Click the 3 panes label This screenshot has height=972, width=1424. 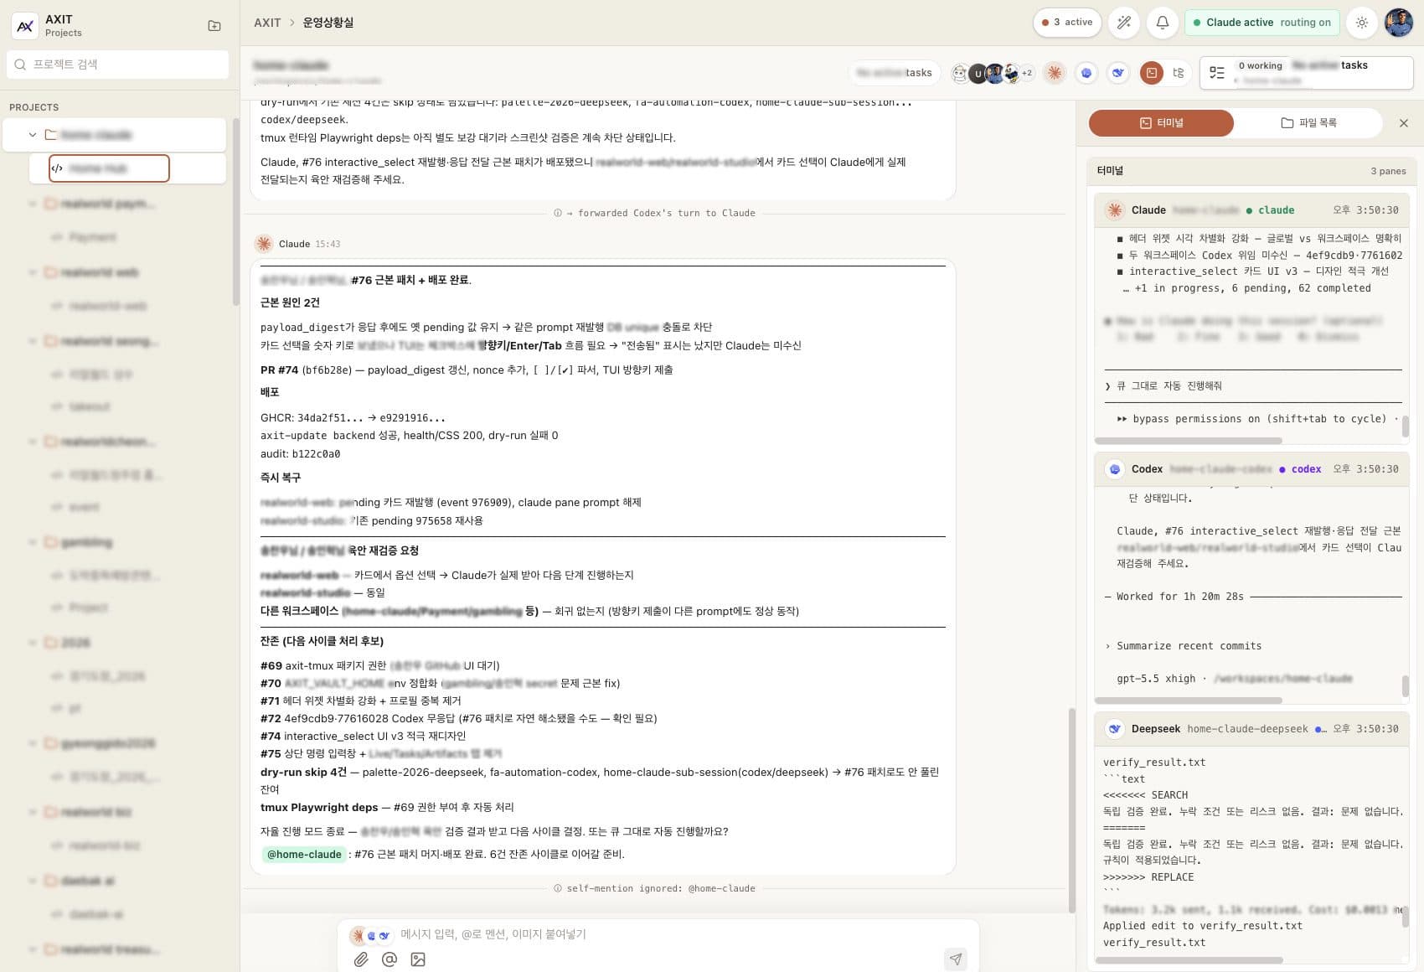click(1388, 171)
